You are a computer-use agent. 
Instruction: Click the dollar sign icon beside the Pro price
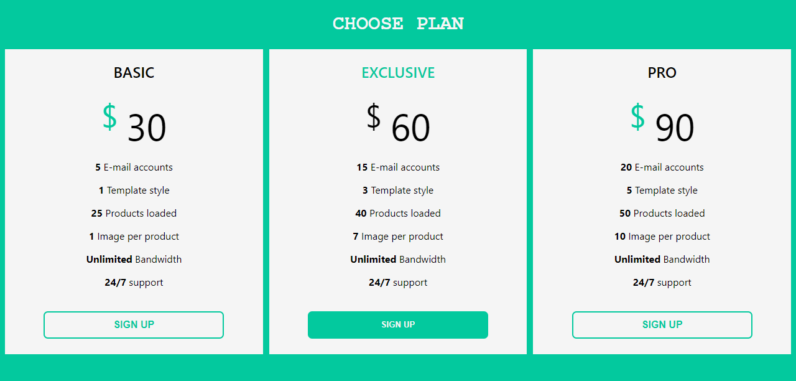(637, 117)
